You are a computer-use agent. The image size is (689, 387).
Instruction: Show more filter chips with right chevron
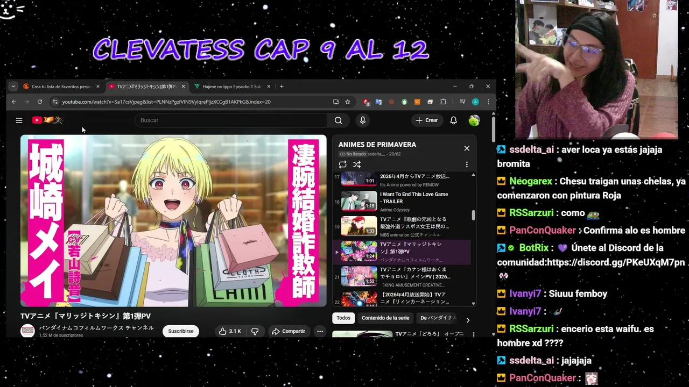tap(467, 320)
